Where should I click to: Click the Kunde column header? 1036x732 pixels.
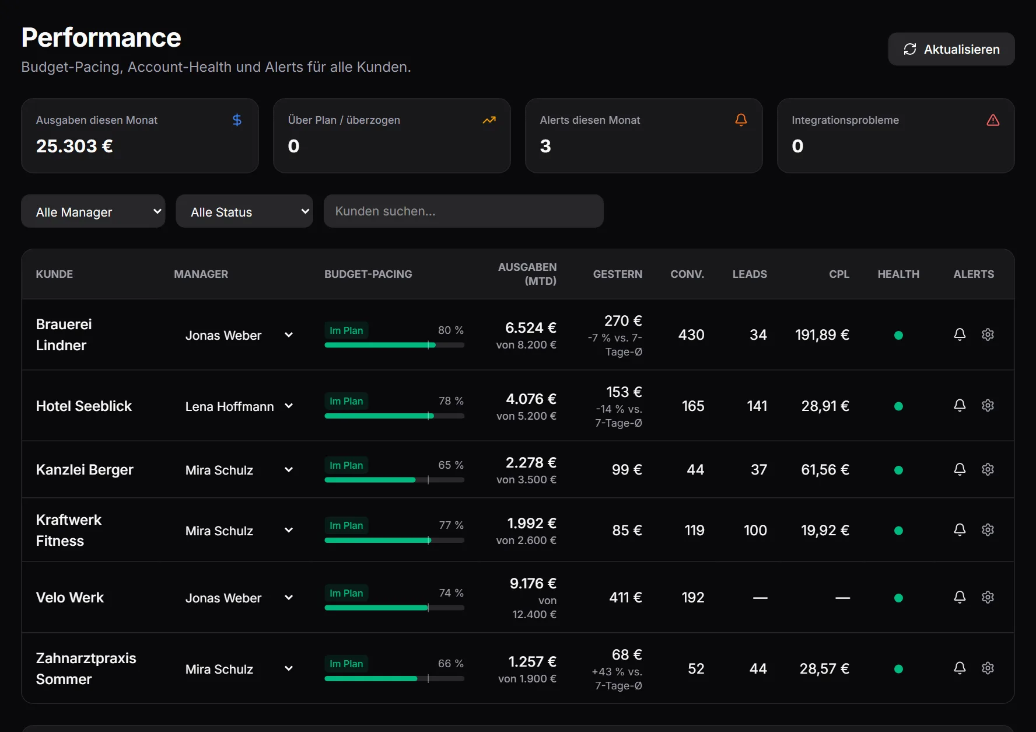(x=54, y=274)
